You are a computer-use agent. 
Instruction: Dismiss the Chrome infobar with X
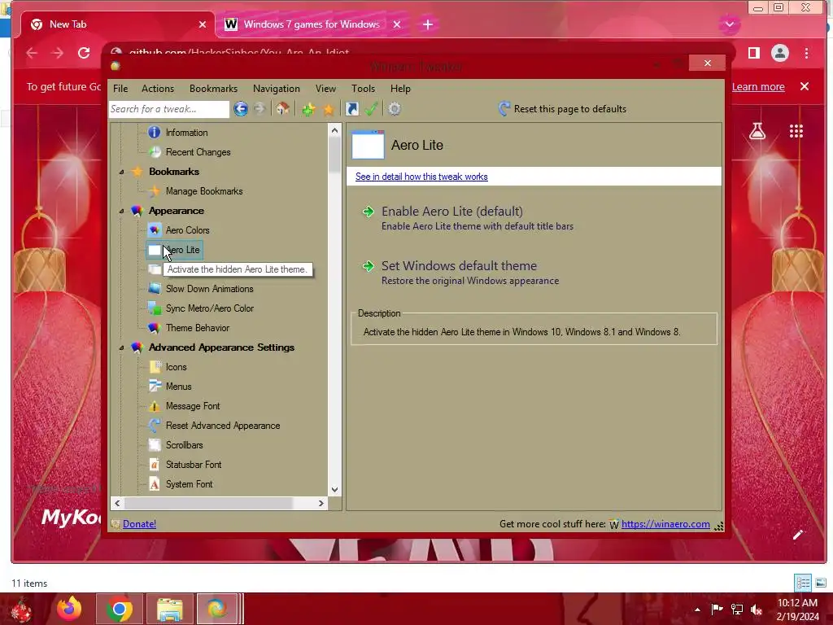pos(805,86)
